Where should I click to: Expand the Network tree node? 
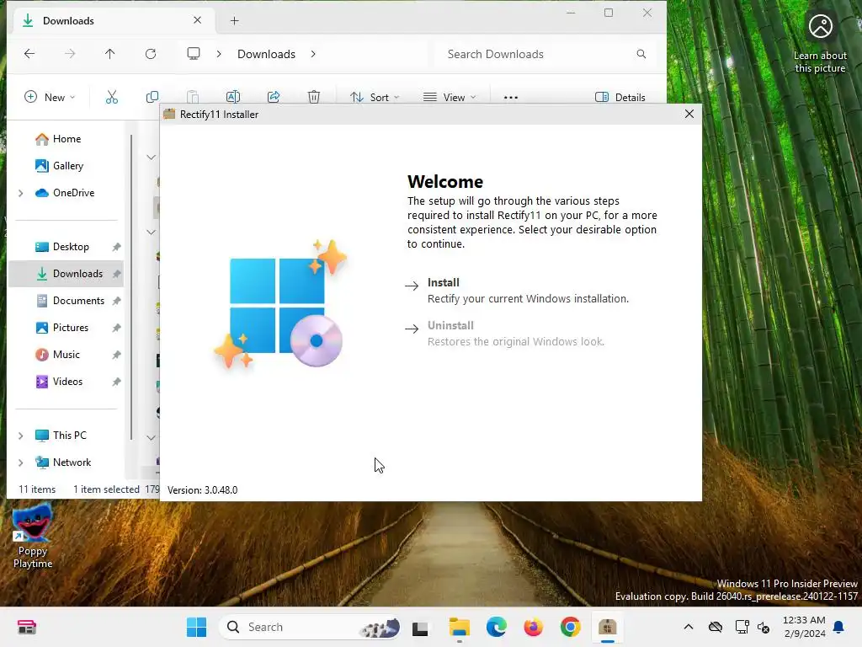(21, 463)
